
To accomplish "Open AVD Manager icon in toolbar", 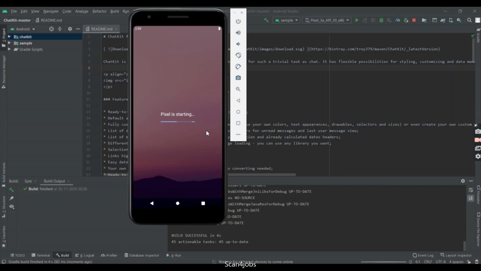I will tap(451, 20).
